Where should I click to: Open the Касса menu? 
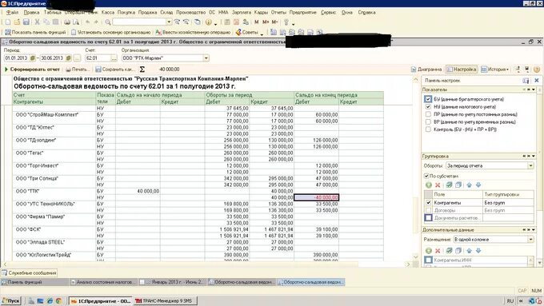pyautogui.click(x=108, y=12)
